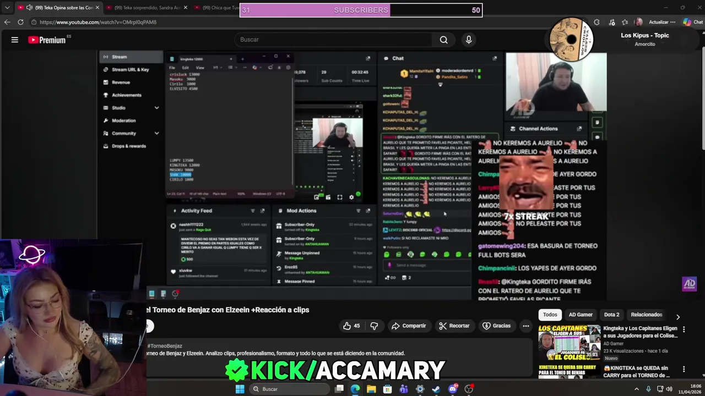This screenshot has width=705, height=396.
Task: Click the Actualizar update button
Action: (659, 22)
